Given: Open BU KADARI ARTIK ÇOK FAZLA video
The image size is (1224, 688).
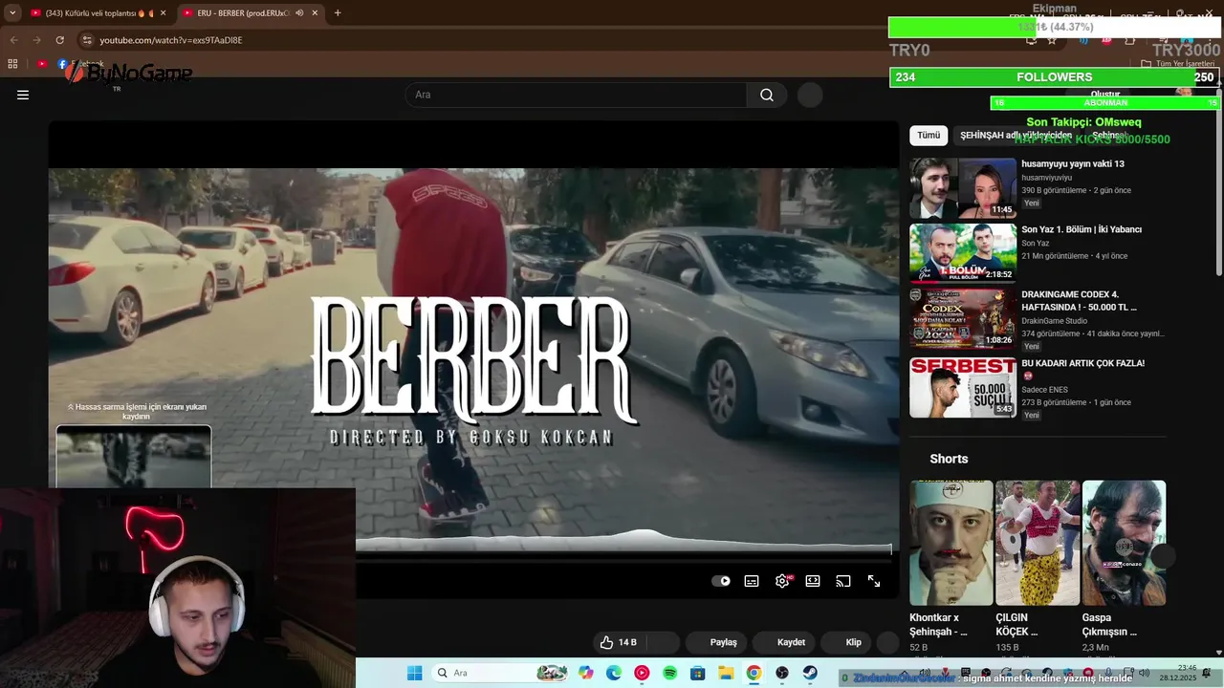Looking at the screenshot, I should click(963, 387).
